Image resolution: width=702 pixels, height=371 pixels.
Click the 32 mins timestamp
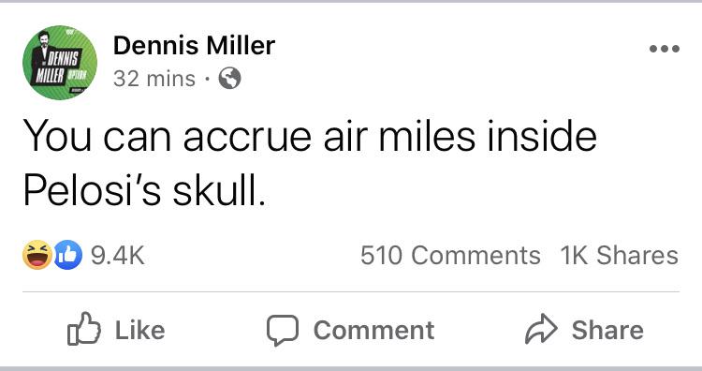(154, 79)
